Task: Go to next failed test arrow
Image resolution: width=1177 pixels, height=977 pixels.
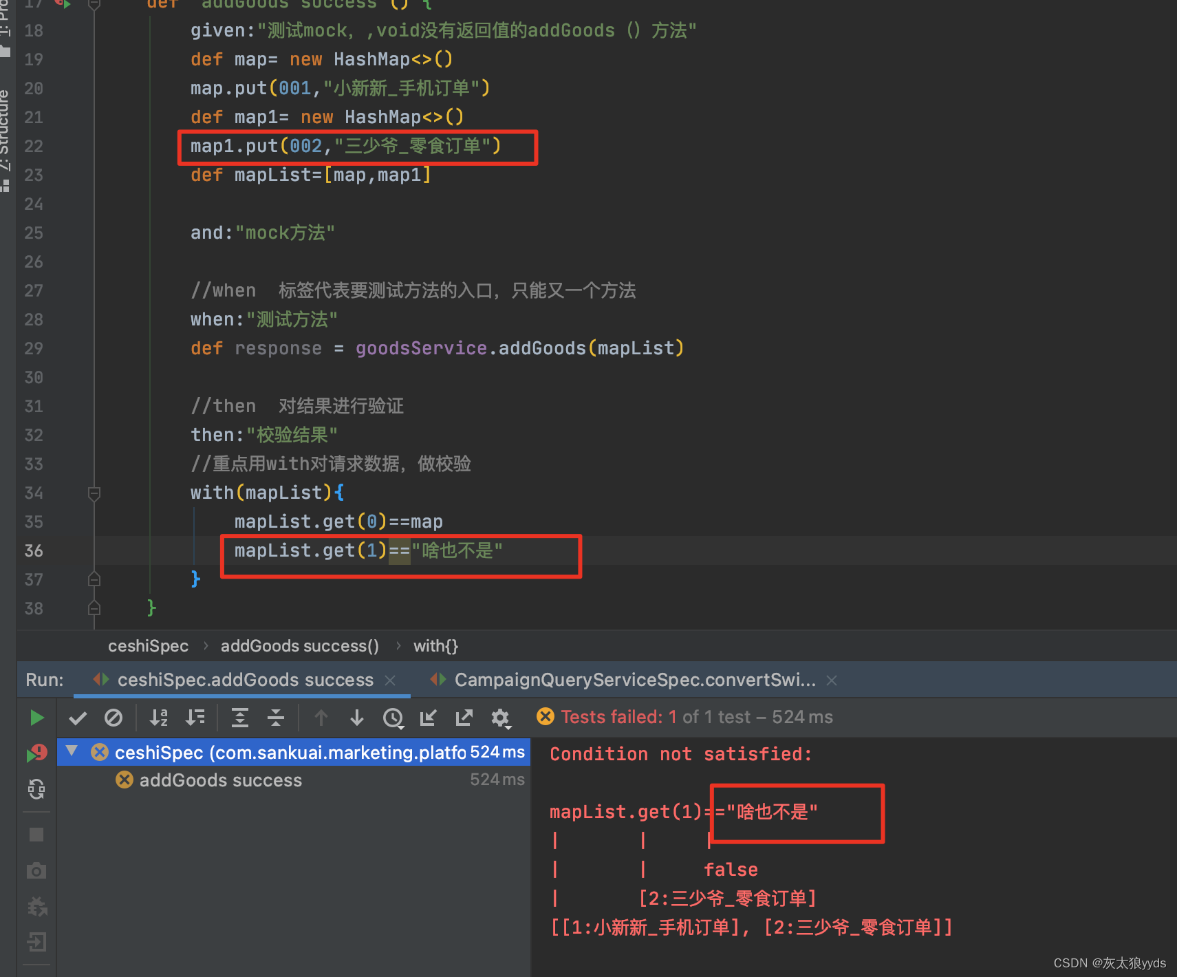Action: pyautogui.click(x=356, y=718)
